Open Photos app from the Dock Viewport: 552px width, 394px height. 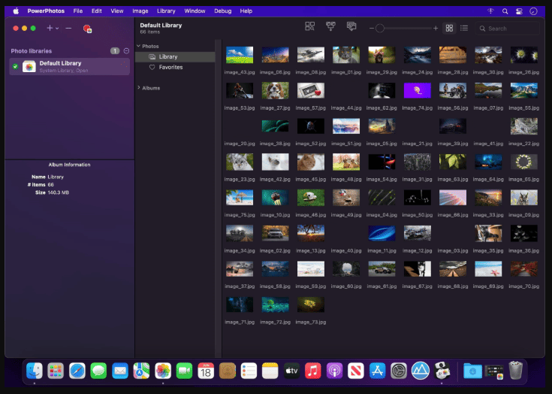pos(163,371)
